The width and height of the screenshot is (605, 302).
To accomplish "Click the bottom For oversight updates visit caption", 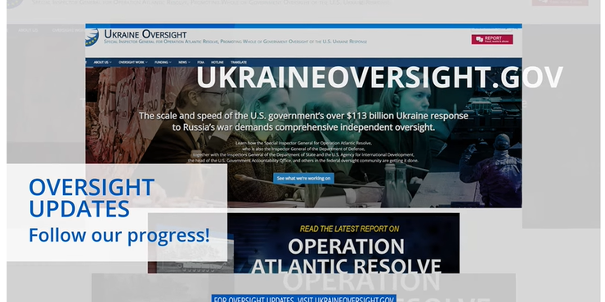I will (x=303, y=300).
